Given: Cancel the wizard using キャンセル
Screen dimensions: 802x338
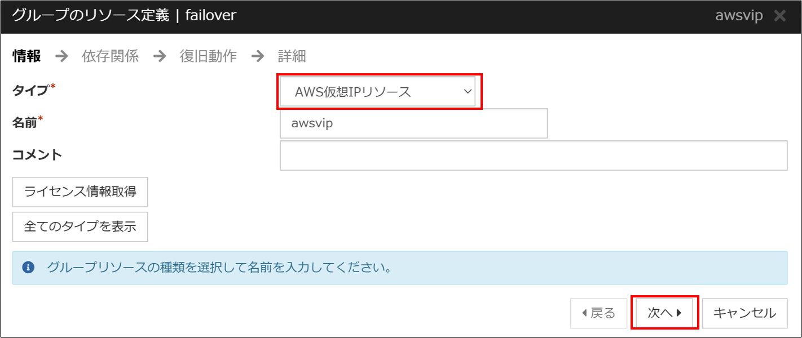Looking at the screenshot, I should 744,313.
